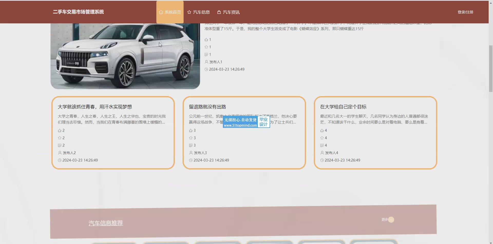This screenshot has width=493, height=244.
Task: Click the thumbs-up icon on the 在大学给自己定个目标 card
Action: [322, 130]
